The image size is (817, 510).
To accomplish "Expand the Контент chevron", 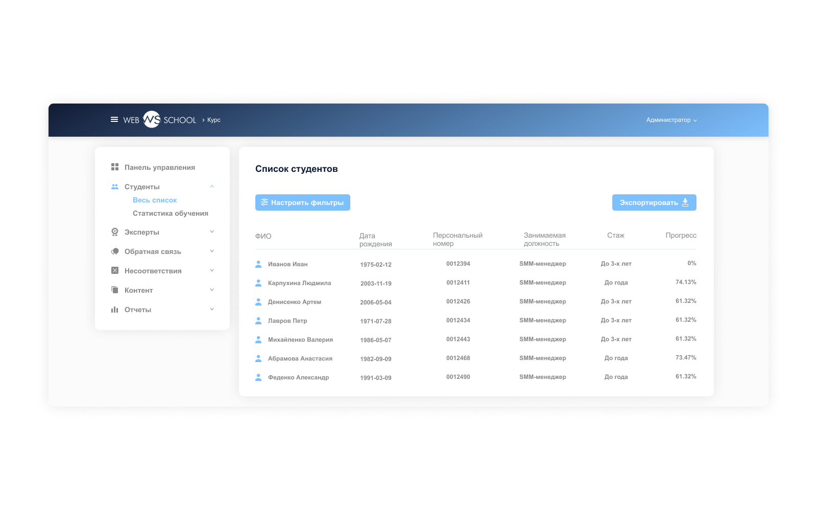I will [x=212, y=290].
